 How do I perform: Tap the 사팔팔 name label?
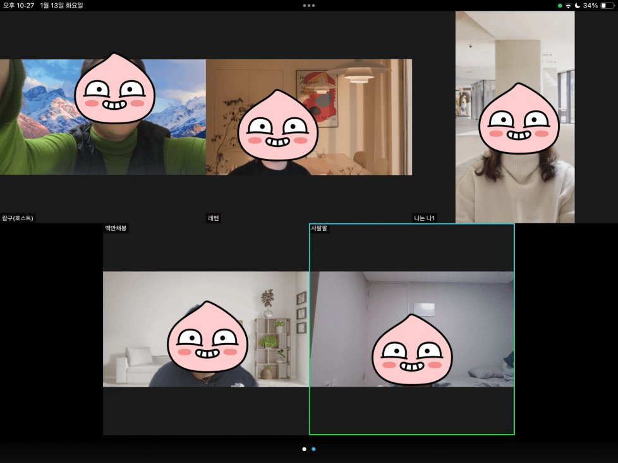click(x=319, y=228)
